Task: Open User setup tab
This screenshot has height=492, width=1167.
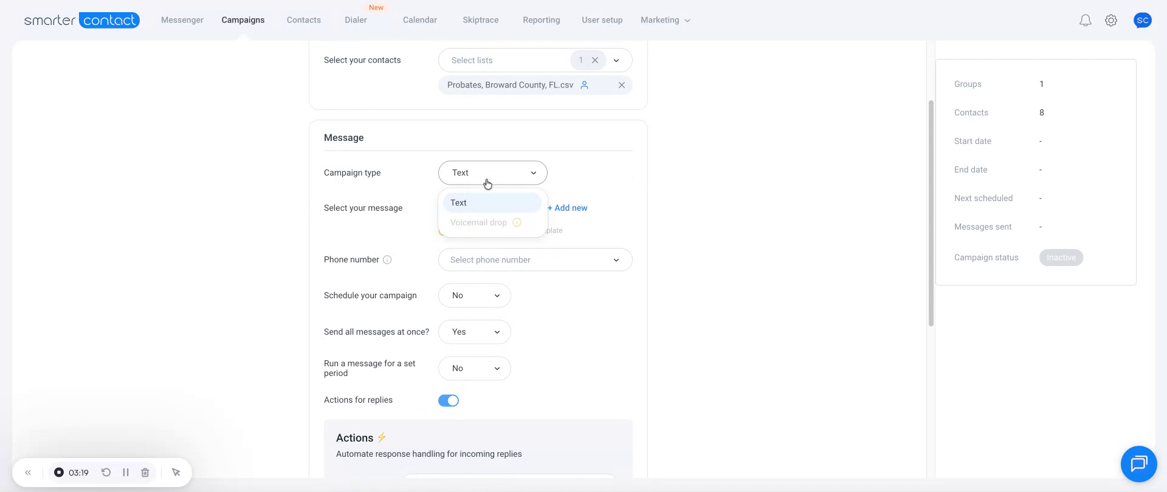Action: coord(602,20)
